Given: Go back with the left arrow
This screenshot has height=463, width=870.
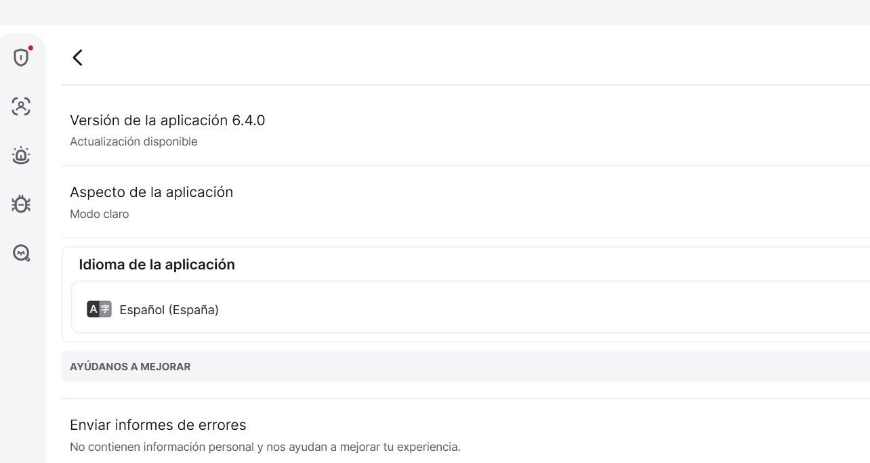Looking at the screenshot, I should [x=78, y=58].
